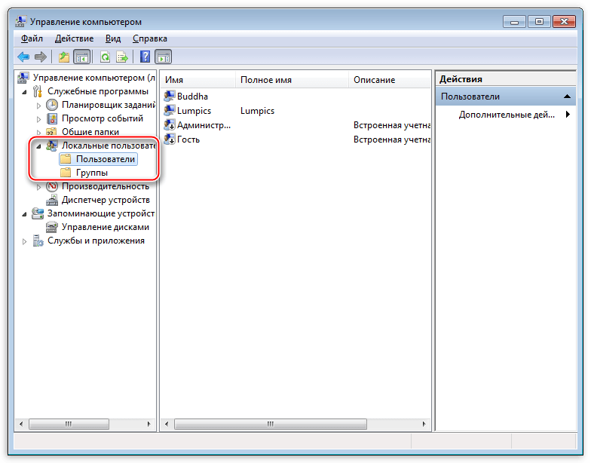Viewport: 591px width, 463px height.
Task: Click the user list scroll-left arrow
Action: click(x=166, y=424)
